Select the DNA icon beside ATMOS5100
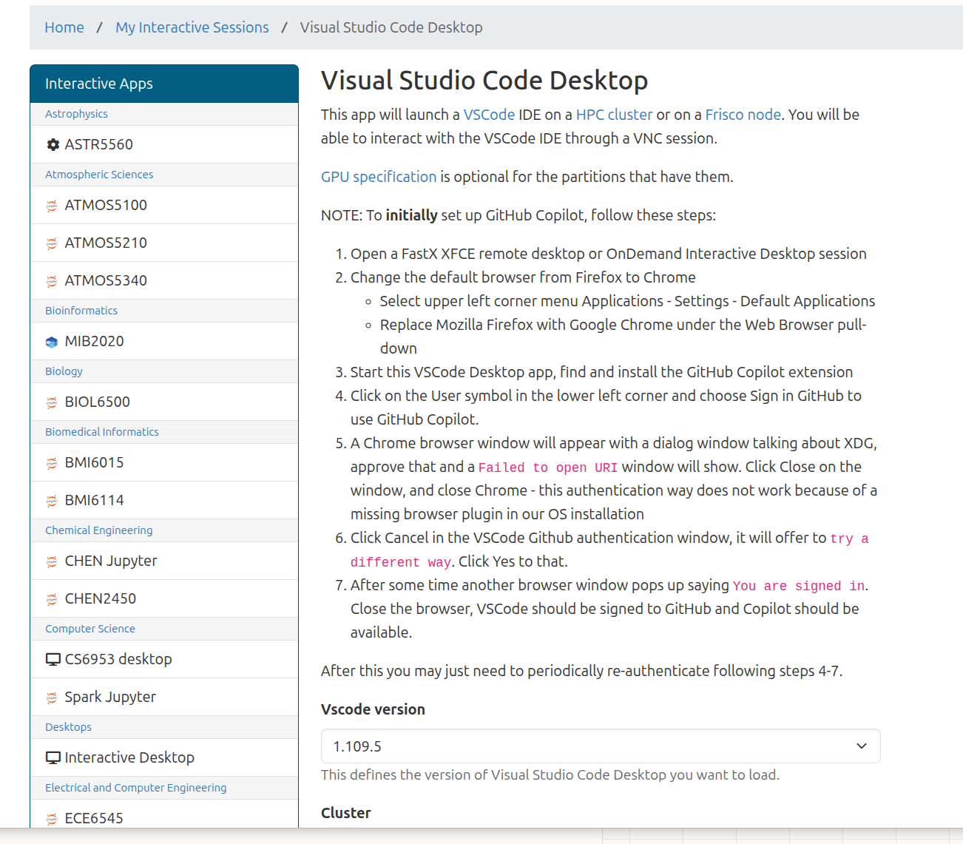Image resolution: width=963 pixels, height=844 pixels. click(51, 206)
